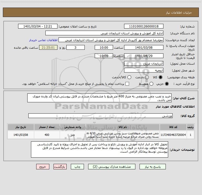
Task: Select the متوسط purchase type radio
Action: (x=151, y=84)
